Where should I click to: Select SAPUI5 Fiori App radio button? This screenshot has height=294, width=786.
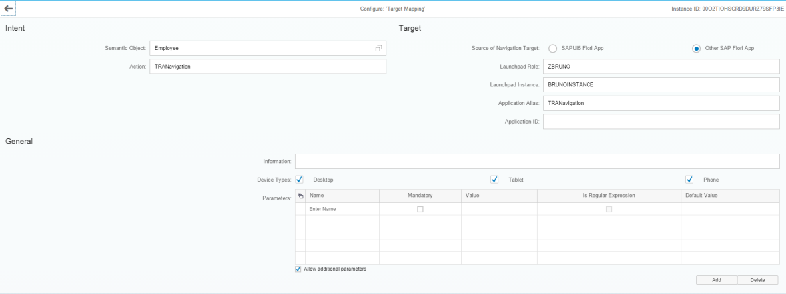[x=552, y=48]
